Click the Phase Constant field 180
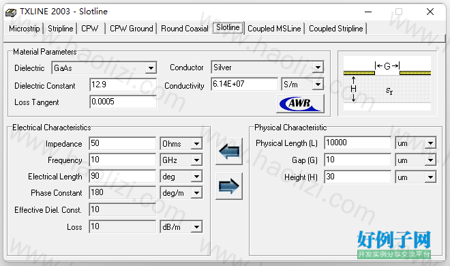This screenshot has height=266, width=450. click(x=122, y=192)
